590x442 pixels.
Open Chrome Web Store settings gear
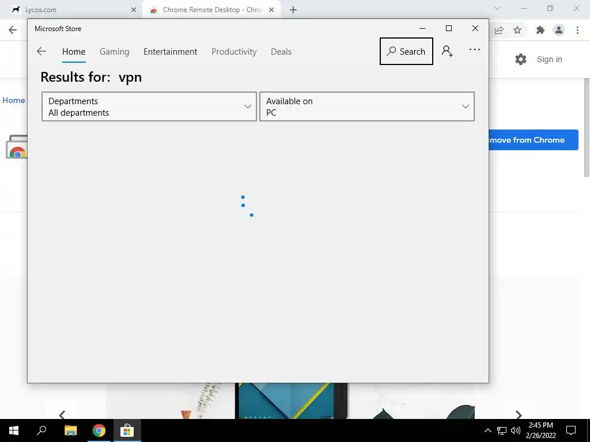tap(521, 59)
